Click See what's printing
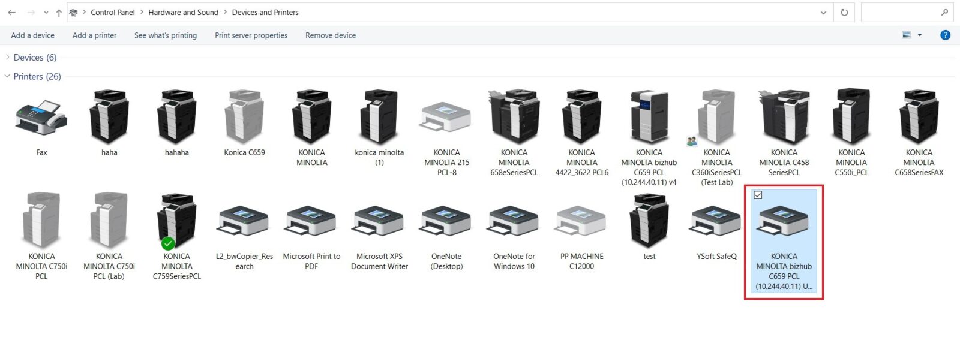 click(166, 35)
